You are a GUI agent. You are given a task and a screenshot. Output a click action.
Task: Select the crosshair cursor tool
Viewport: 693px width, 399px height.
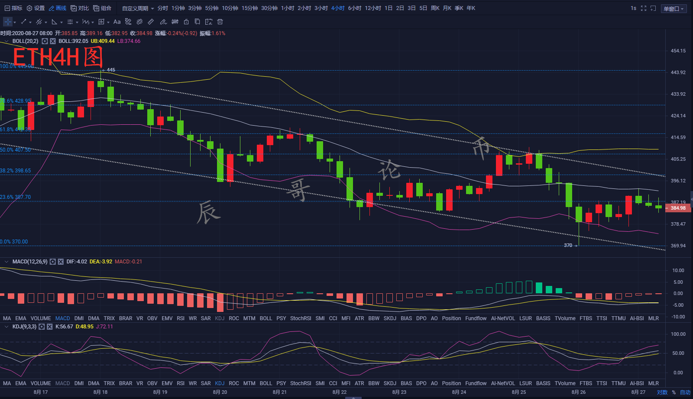click(x=8, y=22)
